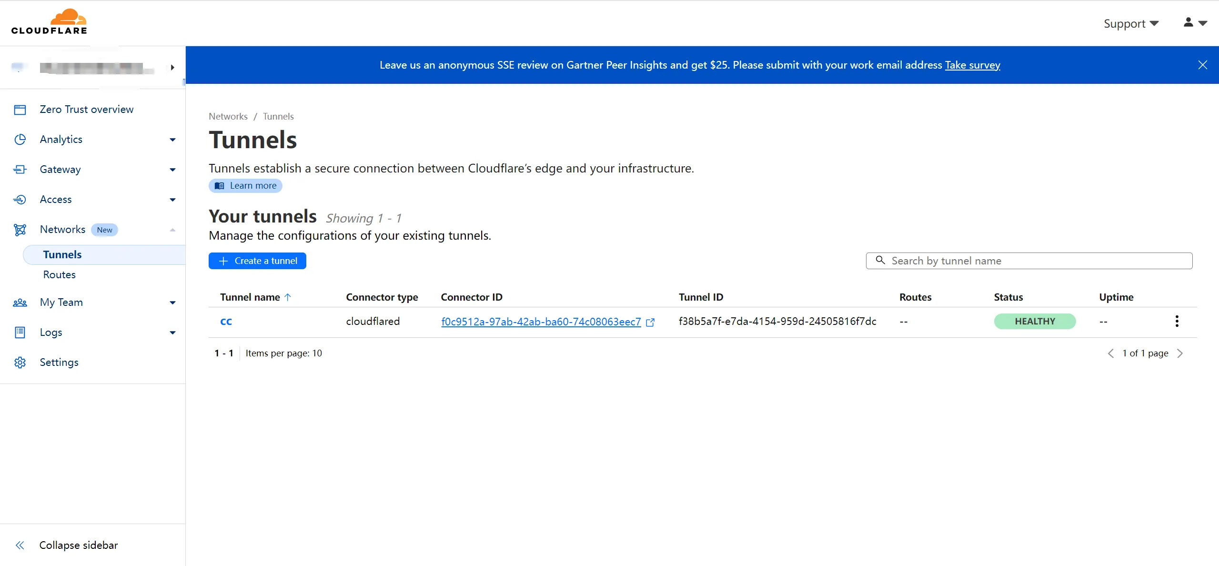Open Routes in the sidebar

[x=60, y=274]
